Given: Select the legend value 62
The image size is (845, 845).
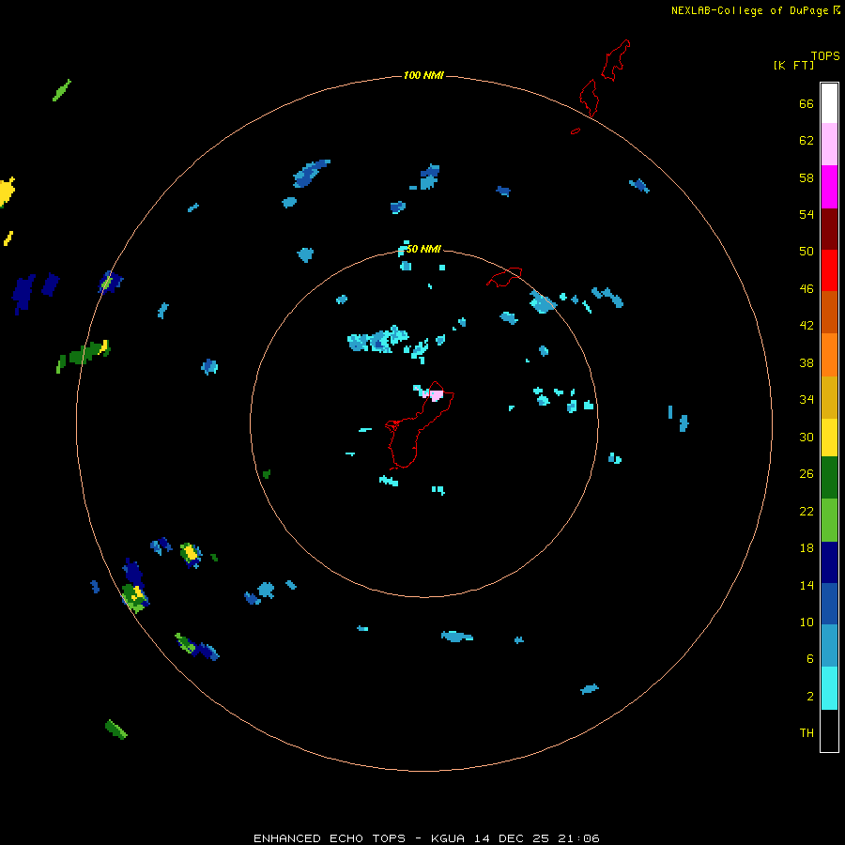Looking at the screenshot, I should pyautogui.click(x=807, y=141).
